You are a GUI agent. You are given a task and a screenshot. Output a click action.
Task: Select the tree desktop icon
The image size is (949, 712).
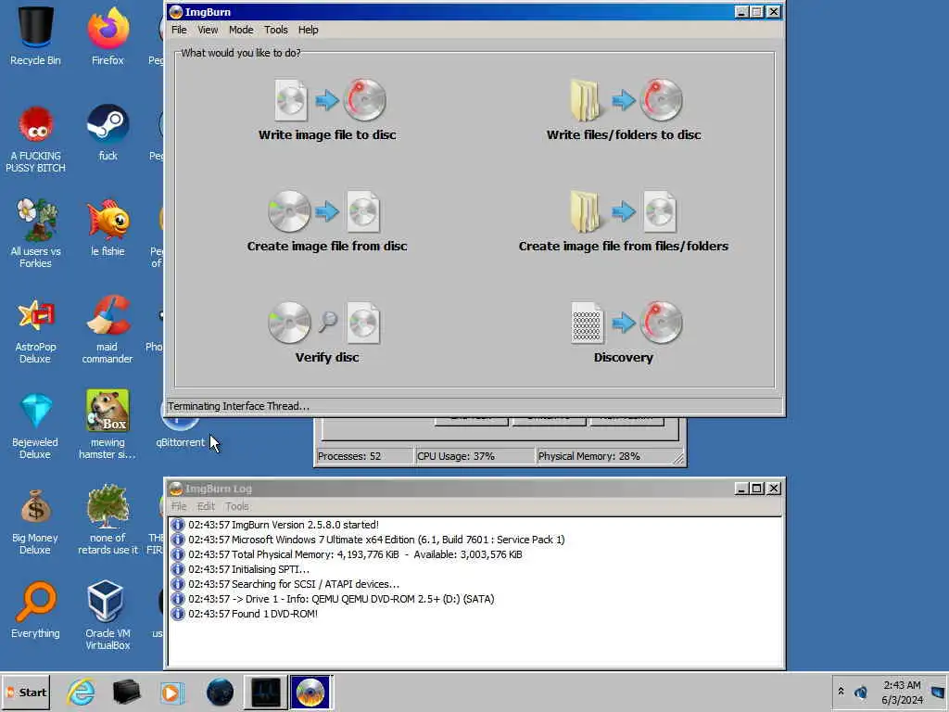[x=108, y=520]
